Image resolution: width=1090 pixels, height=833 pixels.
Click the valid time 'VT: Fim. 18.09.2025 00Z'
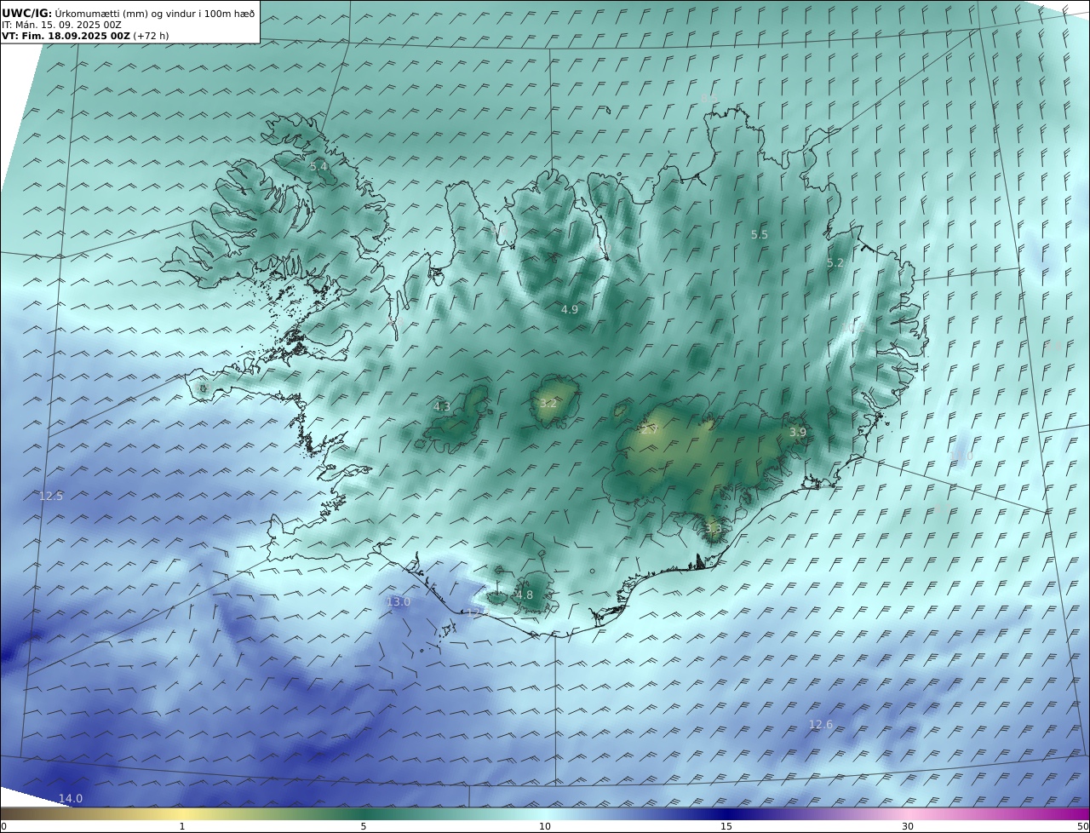66,36
